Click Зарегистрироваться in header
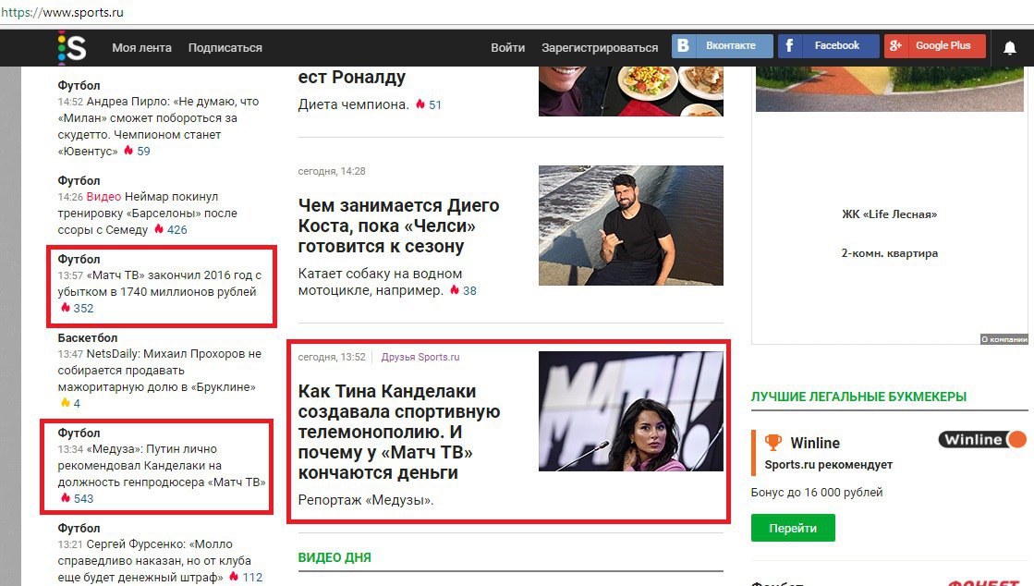1034x586 pixels. (x=600, y=47)
